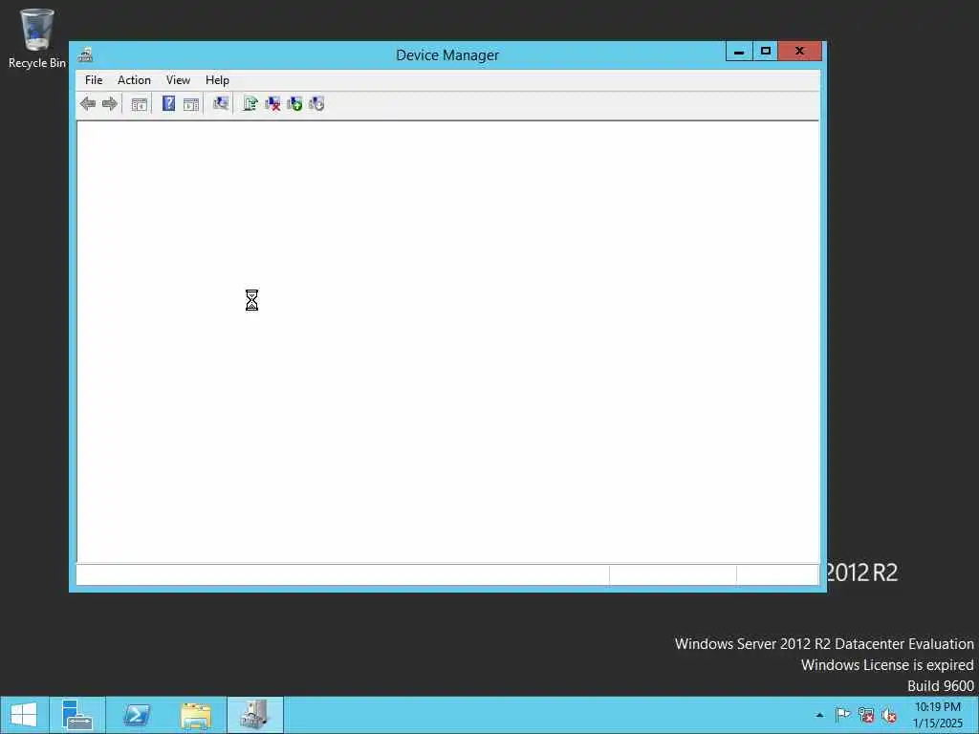Open File Explorer from the taskbar

[x=195, y=715]
